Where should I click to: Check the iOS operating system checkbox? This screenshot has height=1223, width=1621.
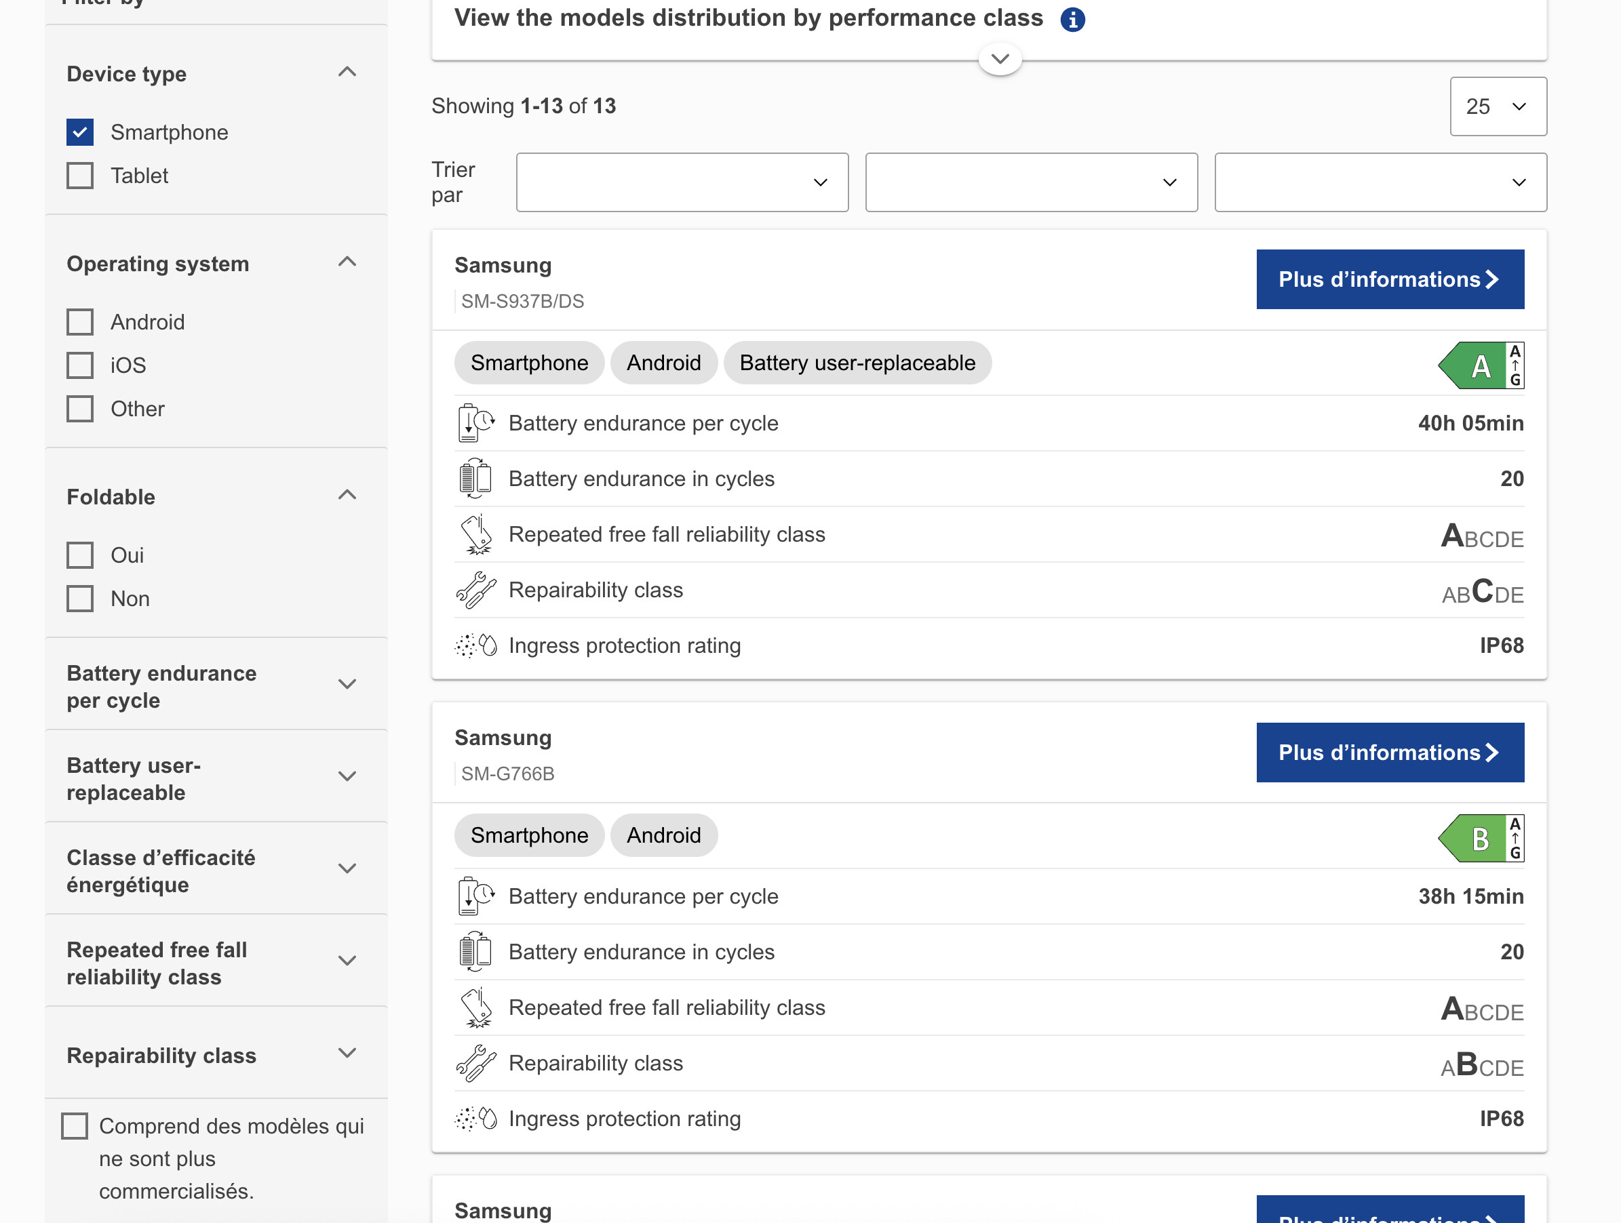pos(80,365)
